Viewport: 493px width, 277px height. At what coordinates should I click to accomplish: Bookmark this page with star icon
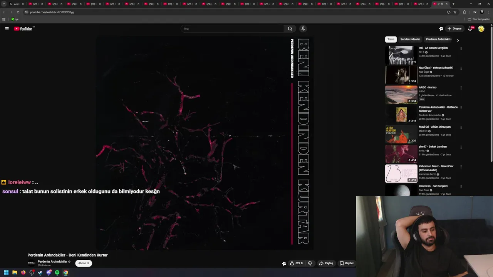(455, 12)
